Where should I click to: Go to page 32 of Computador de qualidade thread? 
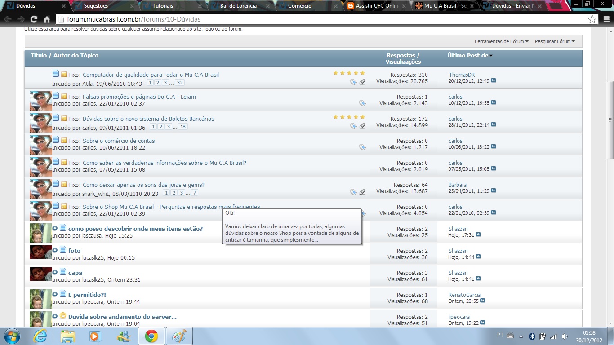180,83
